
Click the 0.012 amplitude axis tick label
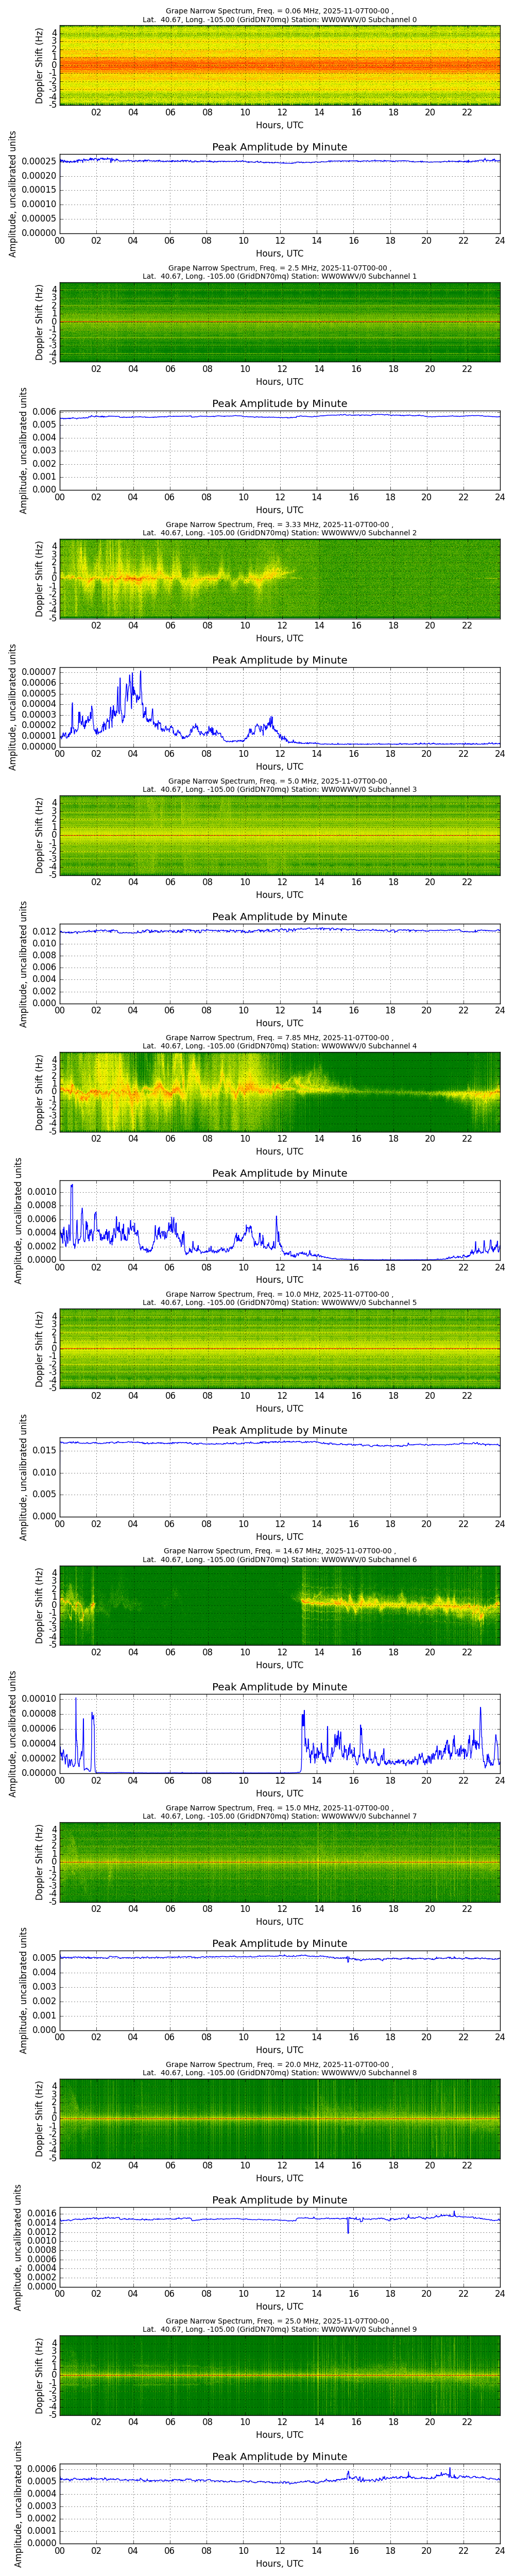point(44,931)
